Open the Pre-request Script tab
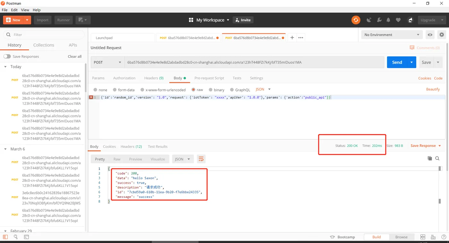 [x=209, y=78]
